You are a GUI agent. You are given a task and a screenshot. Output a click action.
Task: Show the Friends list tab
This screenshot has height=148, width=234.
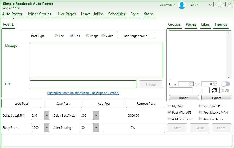point(221,24)
